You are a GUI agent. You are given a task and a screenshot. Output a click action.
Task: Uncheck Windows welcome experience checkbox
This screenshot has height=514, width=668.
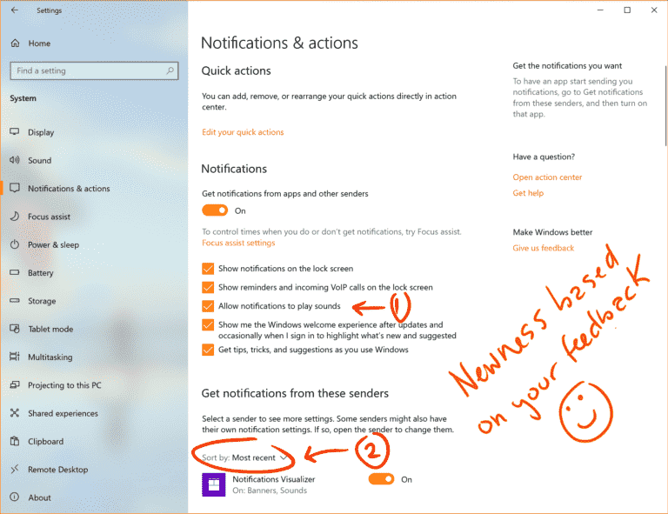tap(208, 324)
